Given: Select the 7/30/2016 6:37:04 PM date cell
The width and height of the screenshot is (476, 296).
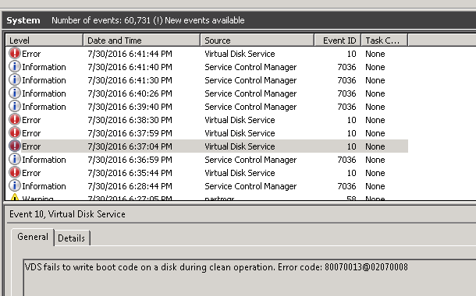Looking at the screenshot, I should click(130, 146).
